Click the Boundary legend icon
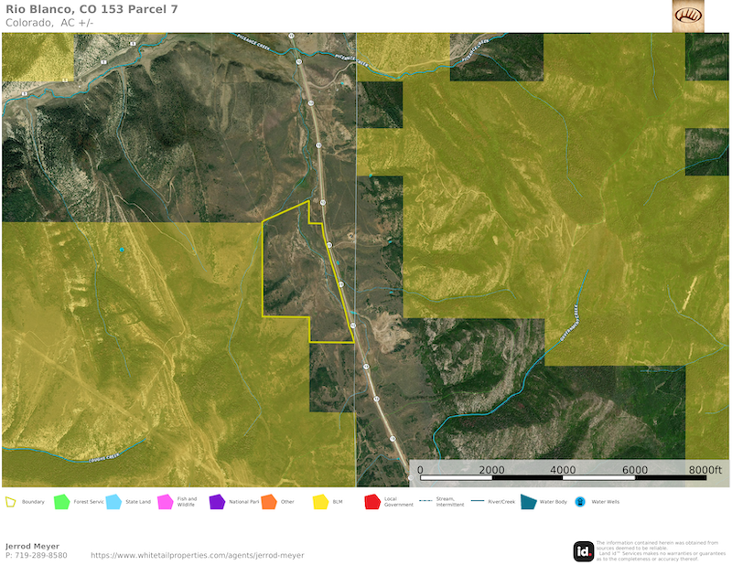732x565 pixels. 11,502
